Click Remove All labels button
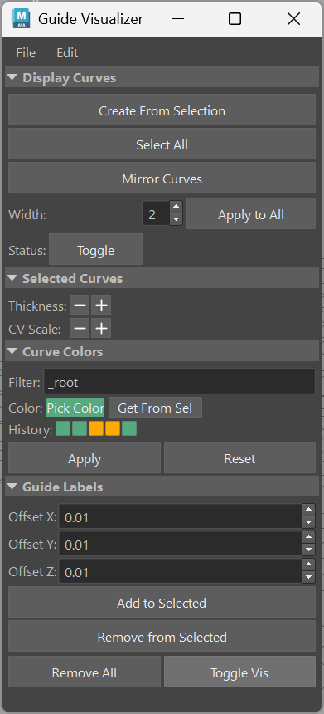This screenshot has height=714, width=324. point(85,672)
